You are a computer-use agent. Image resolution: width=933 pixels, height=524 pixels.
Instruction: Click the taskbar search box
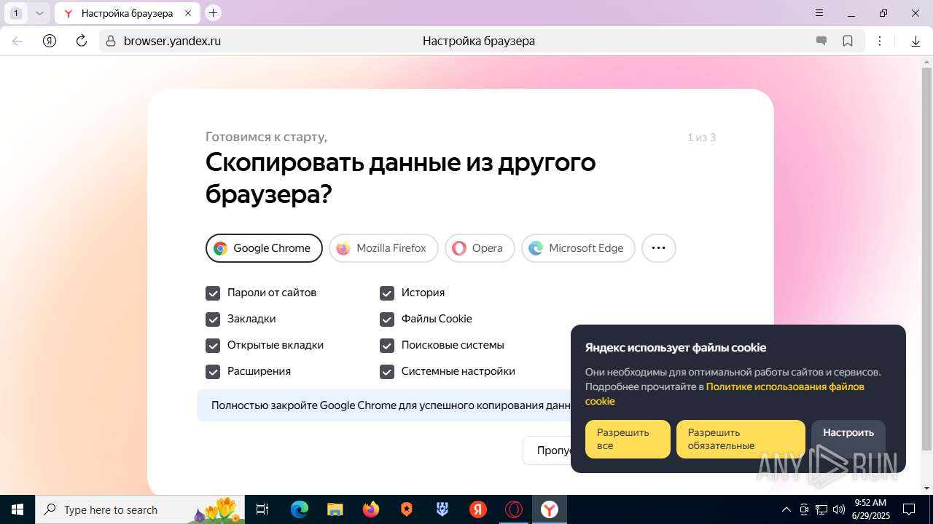point(140,509)
